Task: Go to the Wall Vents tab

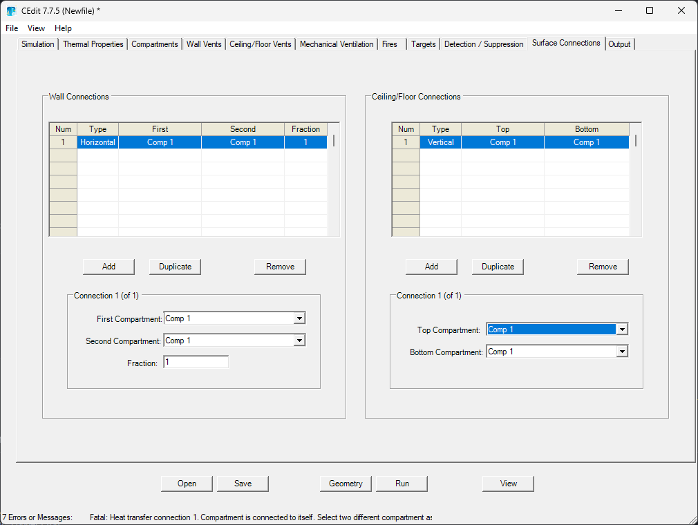Action: [x=204, y=44]
